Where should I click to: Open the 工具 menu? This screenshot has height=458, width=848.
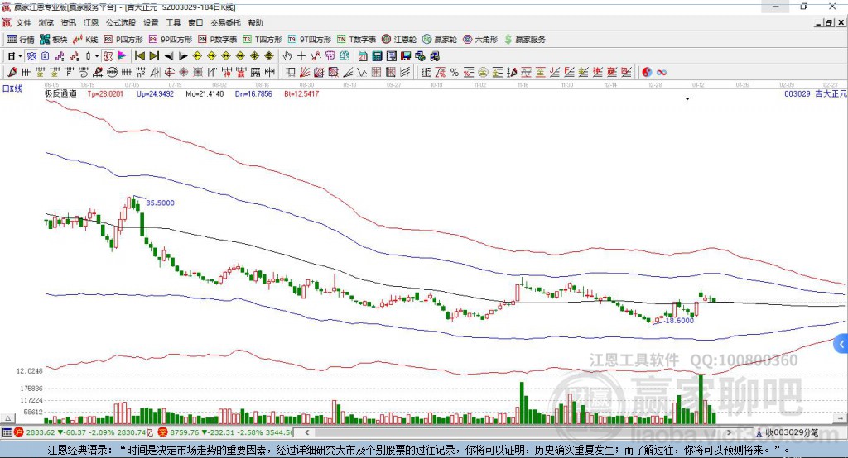(x=173, y=22)
